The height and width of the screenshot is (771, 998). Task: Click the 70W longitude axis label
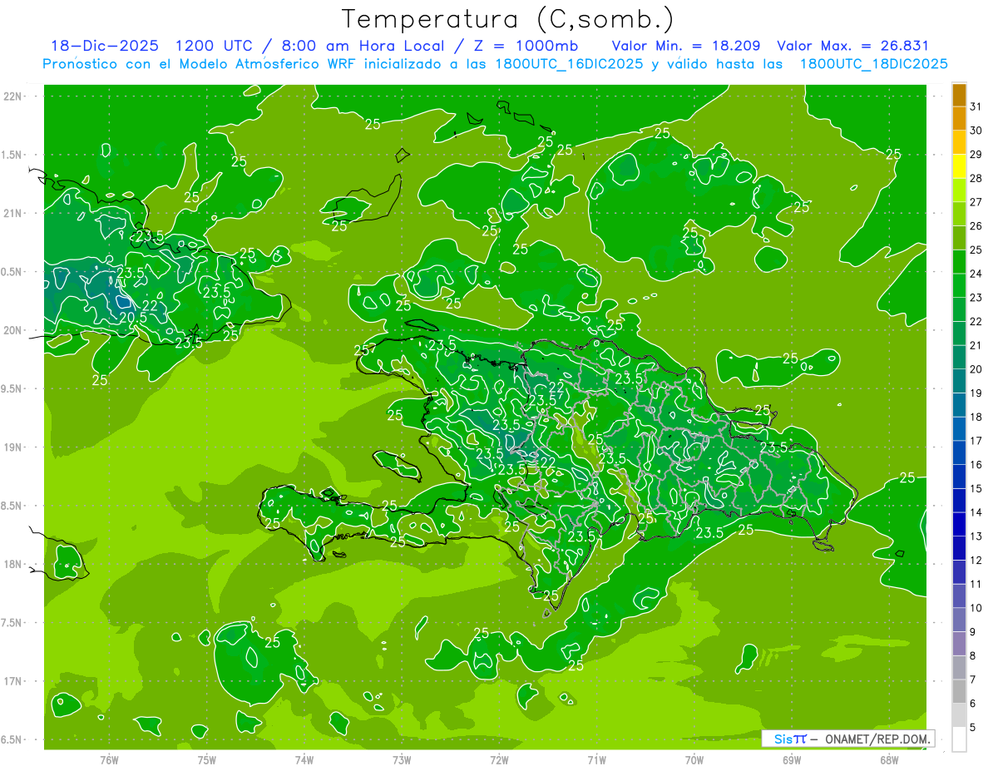click(x=694, y=759)
